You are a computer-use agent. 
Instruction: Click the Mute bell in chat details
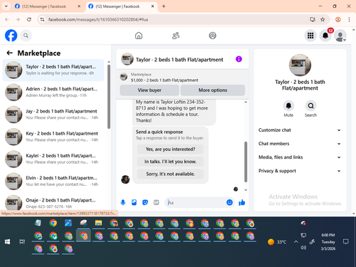point(288,106)
